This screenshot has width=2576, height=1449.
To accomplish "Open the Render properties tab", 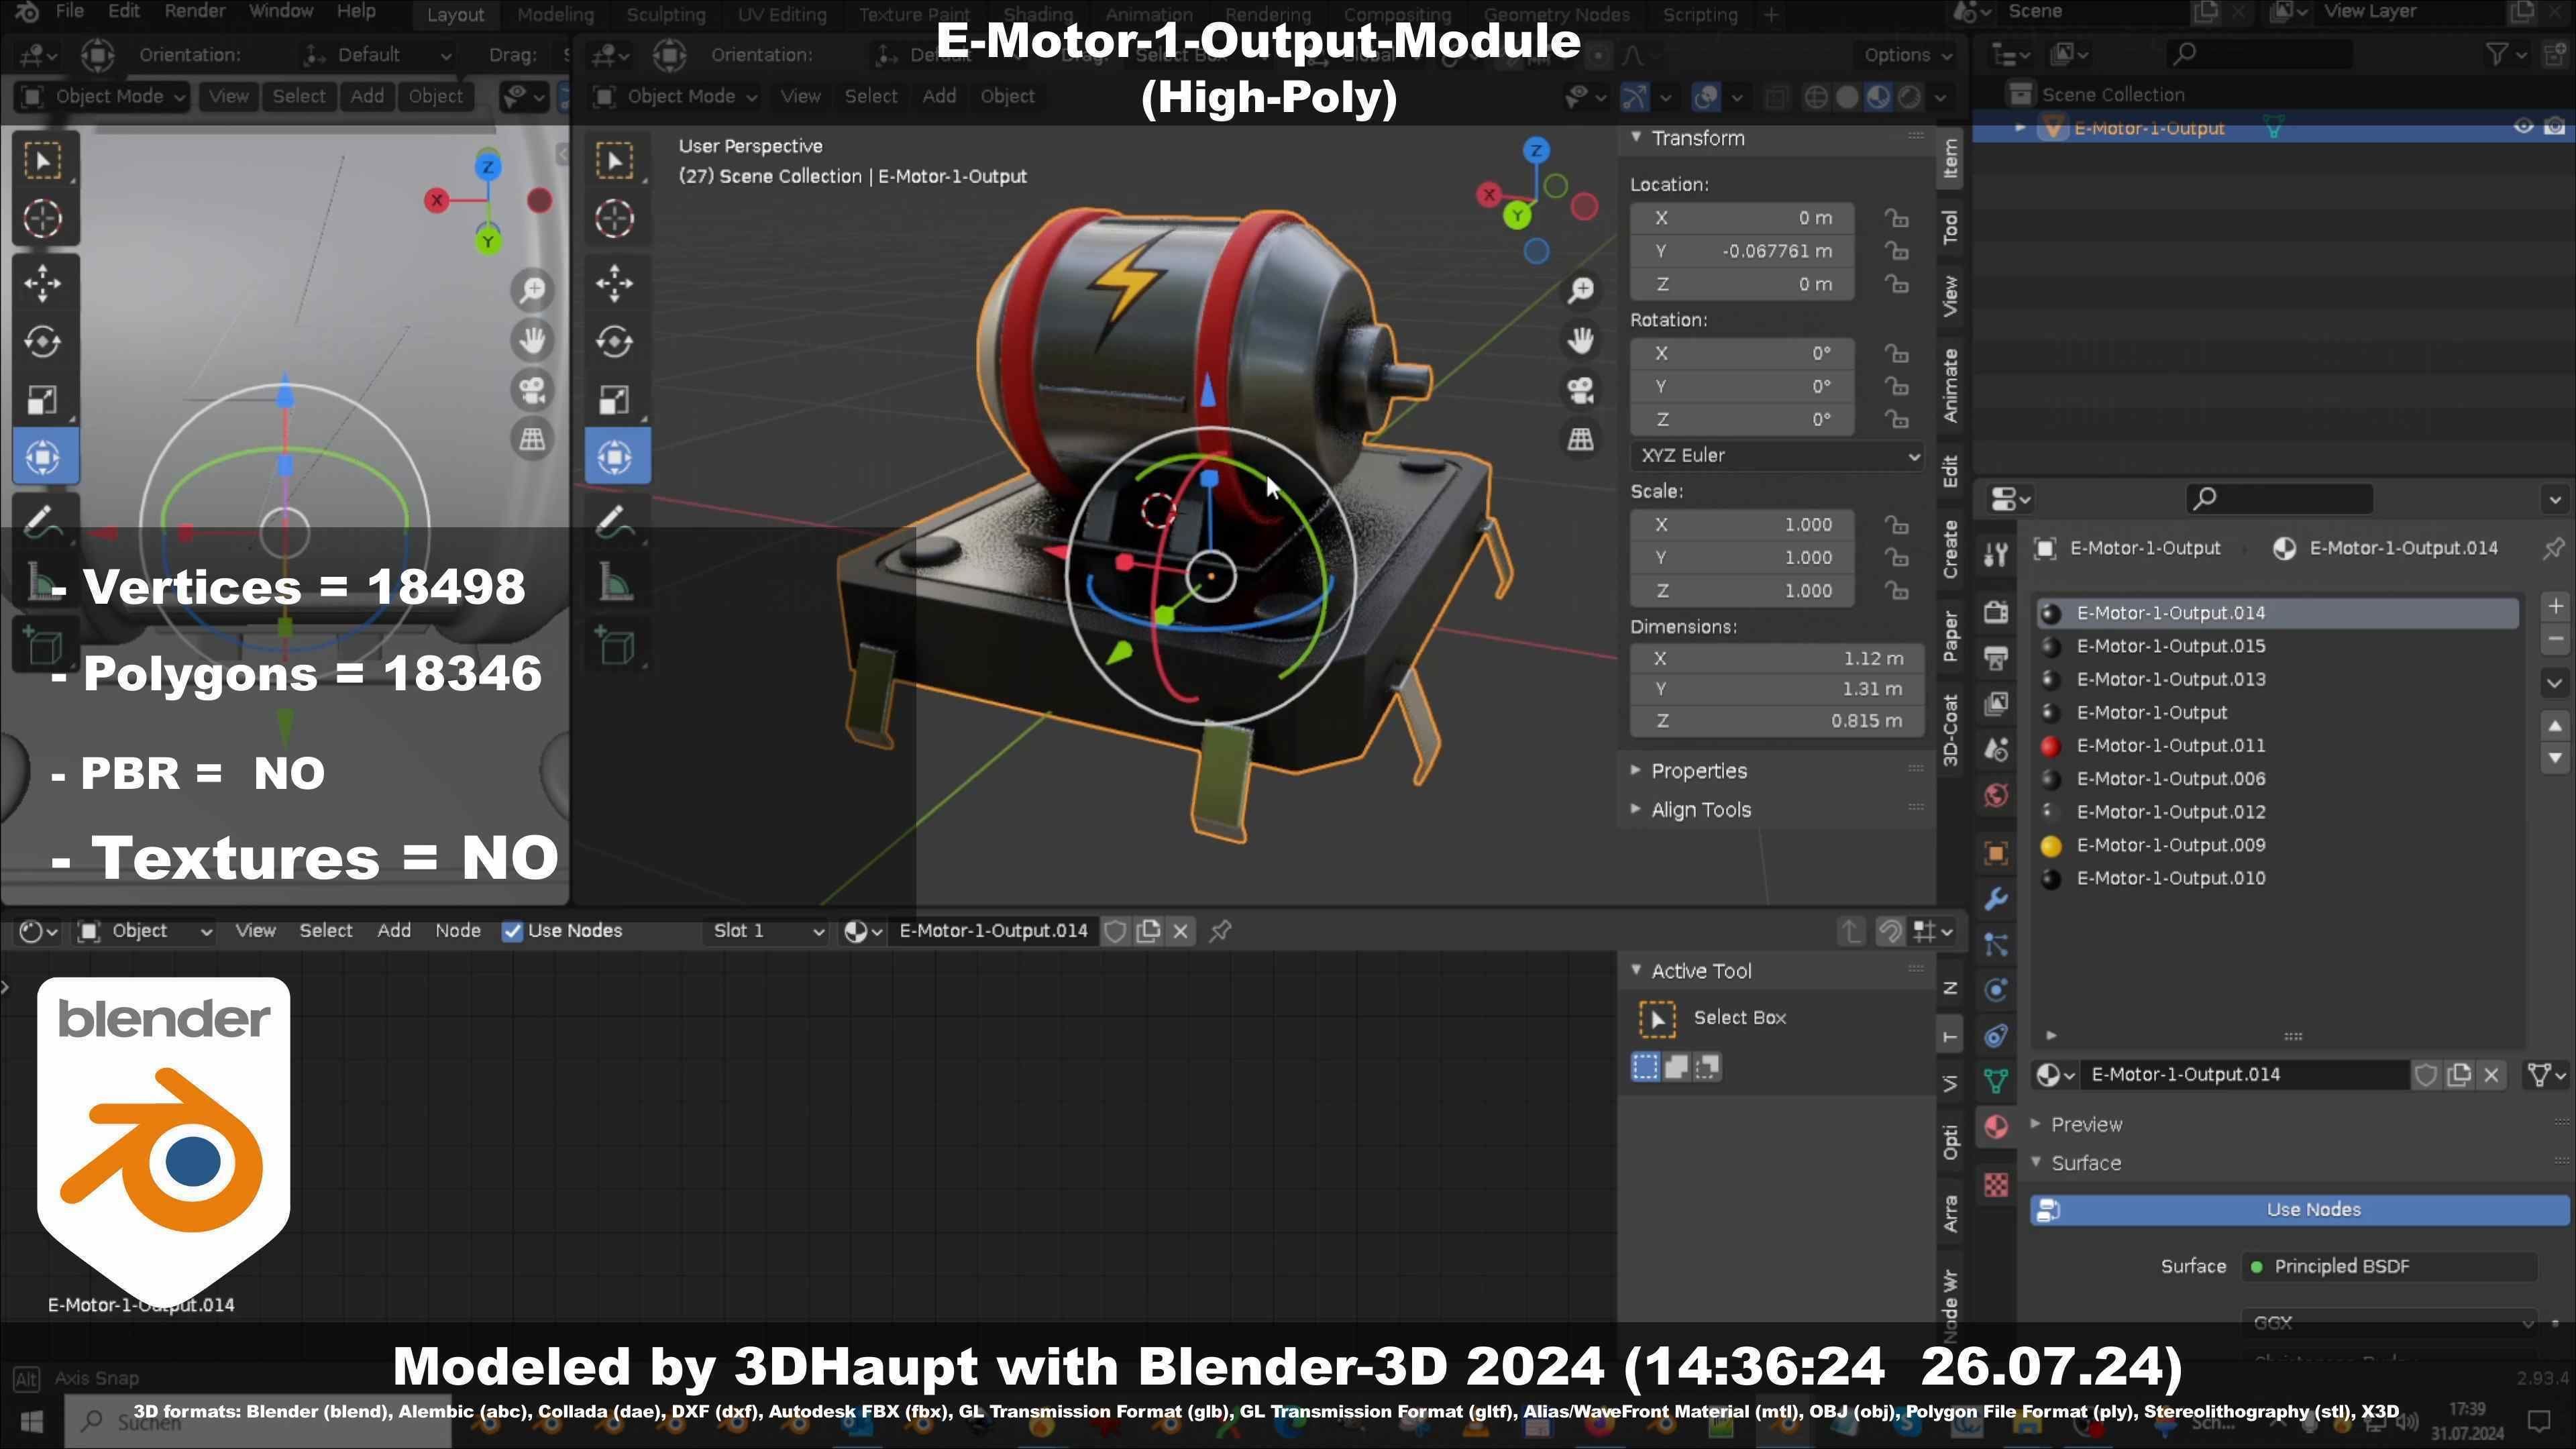I will coord(1996,612).
